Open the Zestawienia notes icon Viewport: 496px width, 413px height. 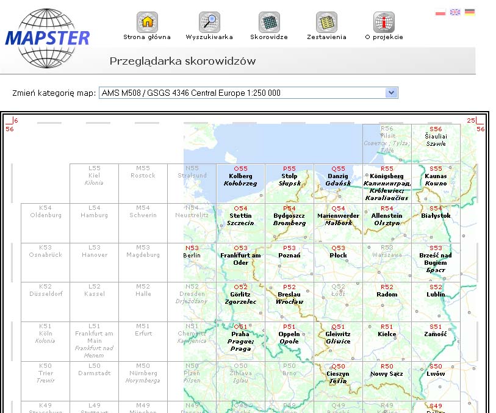pos(326,22)
